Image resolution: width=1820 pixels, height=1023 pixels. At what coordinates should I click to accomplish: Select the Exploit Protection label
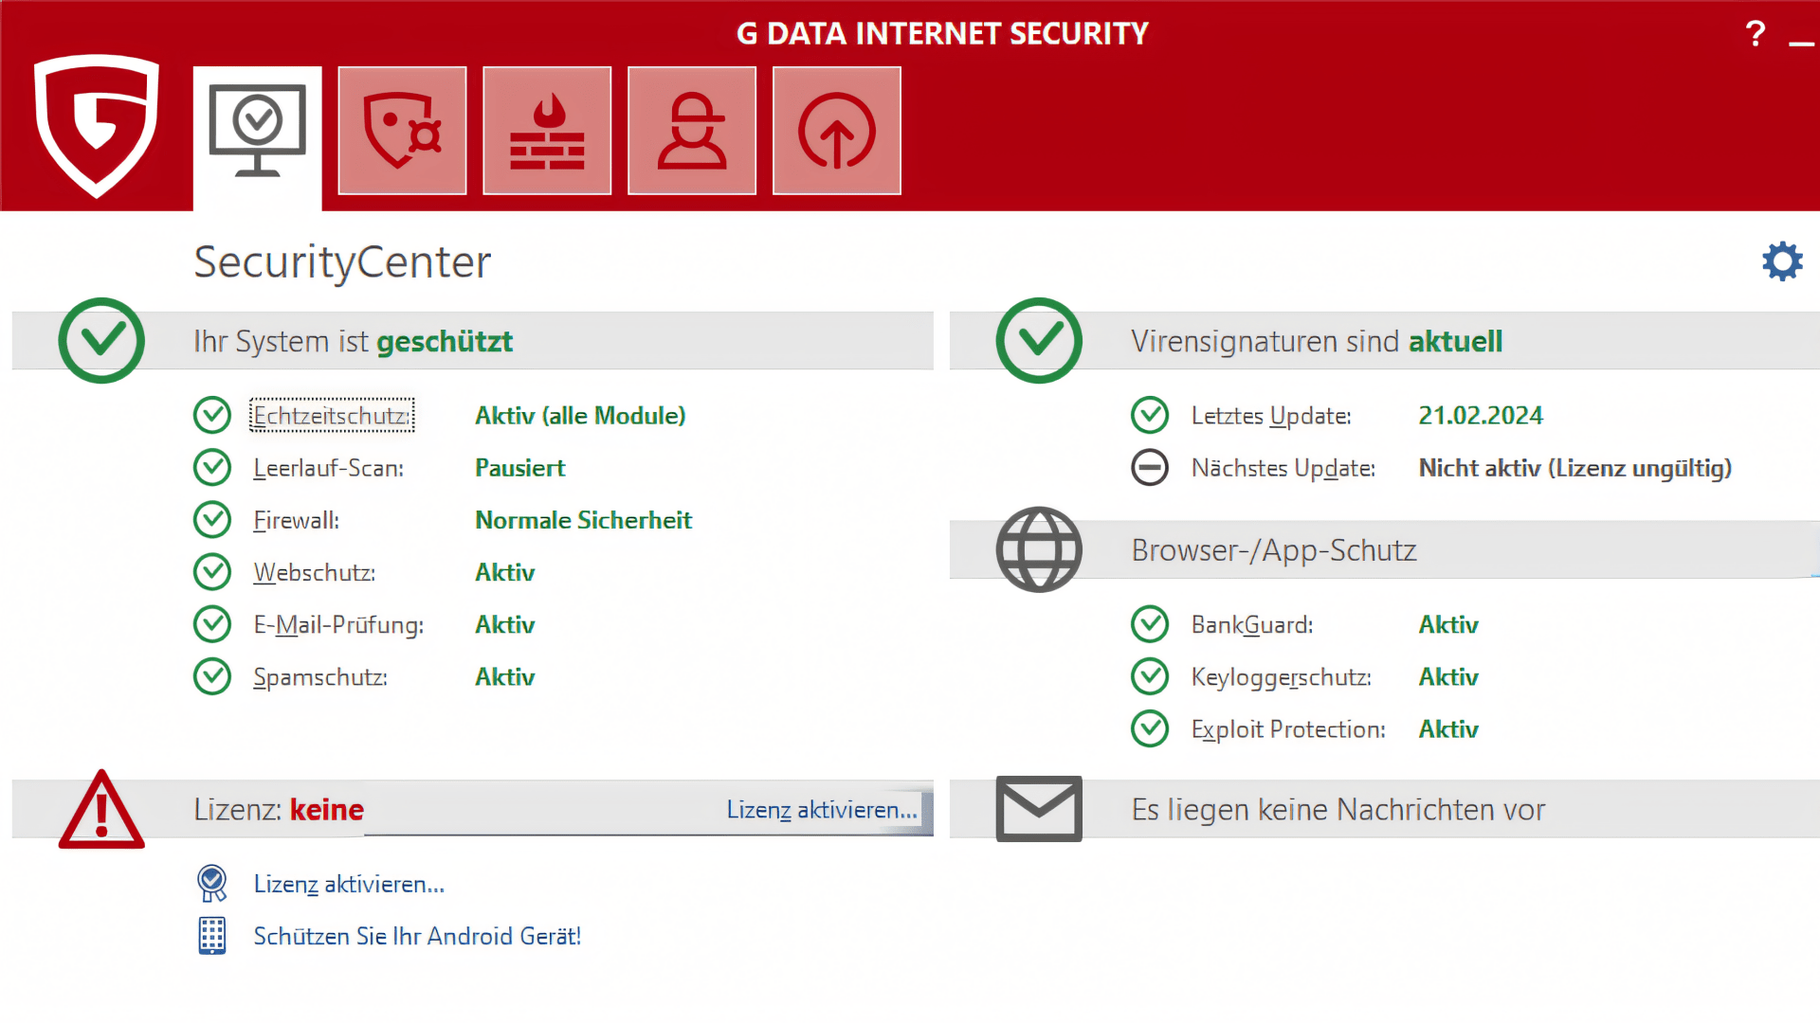pyautogui.click(x=1288, y=729)
